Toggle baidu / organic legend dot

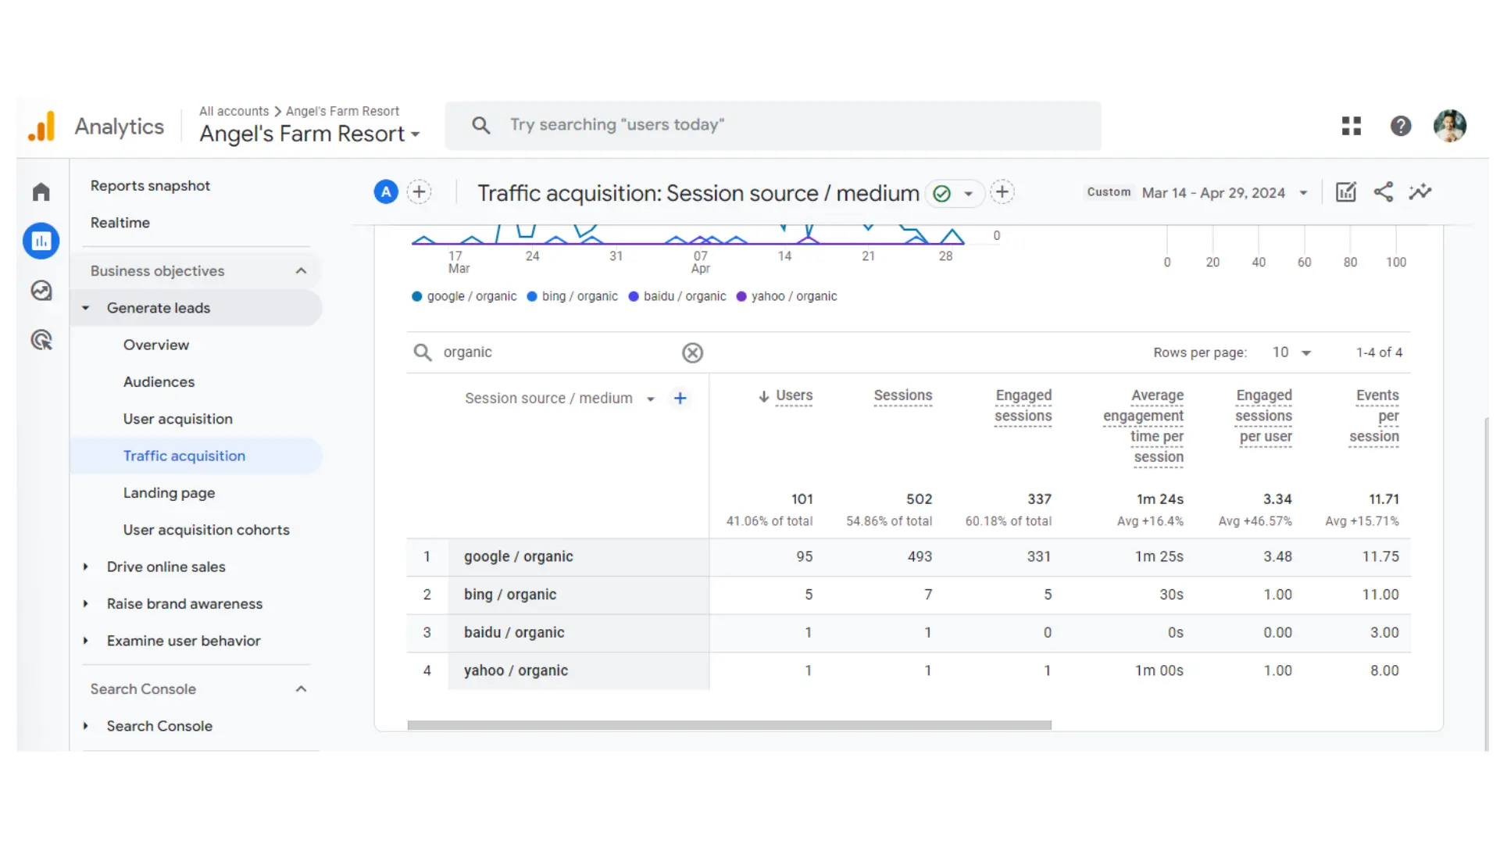634,297
